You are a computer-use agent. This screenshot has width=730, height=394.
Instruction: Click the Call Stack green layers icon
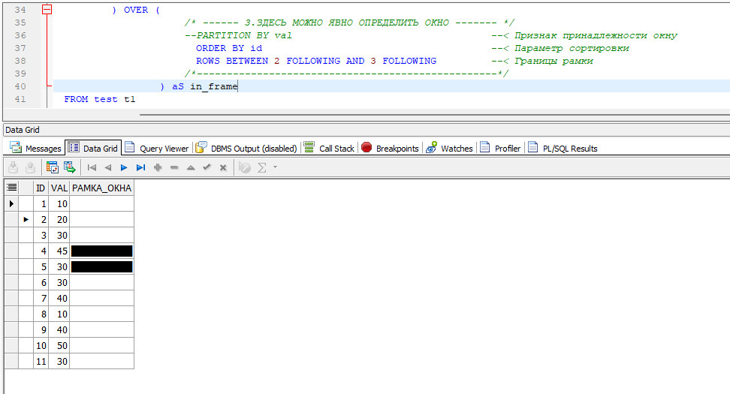tap(309, 147)
